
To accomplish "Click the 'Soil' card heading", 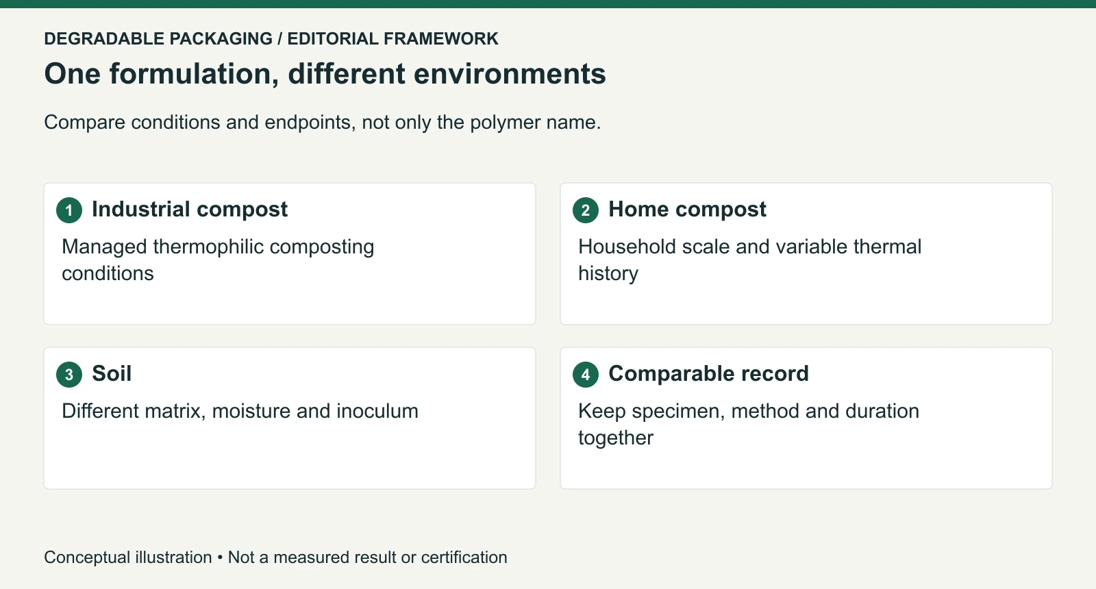I will 112,374.
